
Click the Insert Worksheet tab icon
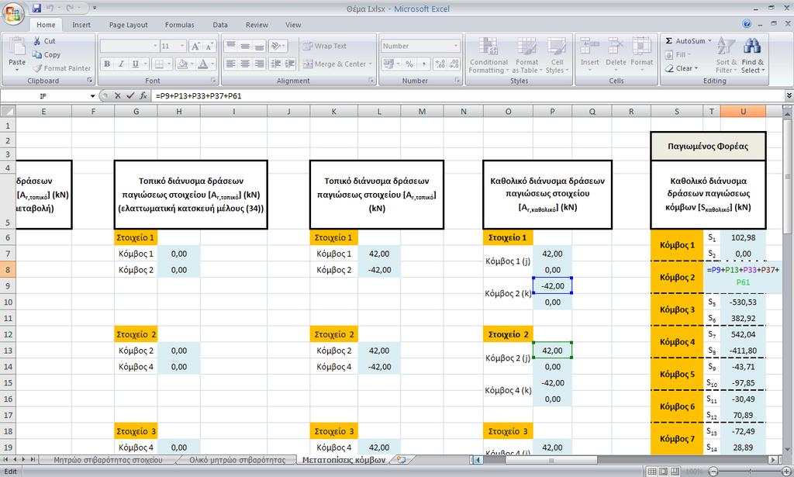coord(401,460)
